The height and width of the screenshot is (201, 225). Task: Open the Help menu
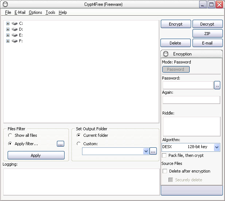tap(63, 12)
